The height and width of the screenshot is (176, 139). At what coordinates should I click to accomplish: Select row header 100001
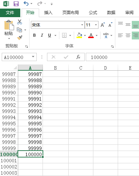point(9,161)
